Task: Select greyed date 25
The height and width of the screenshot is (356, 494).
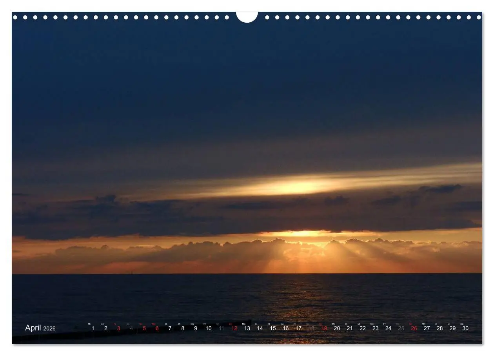Action: click(401, 328)
